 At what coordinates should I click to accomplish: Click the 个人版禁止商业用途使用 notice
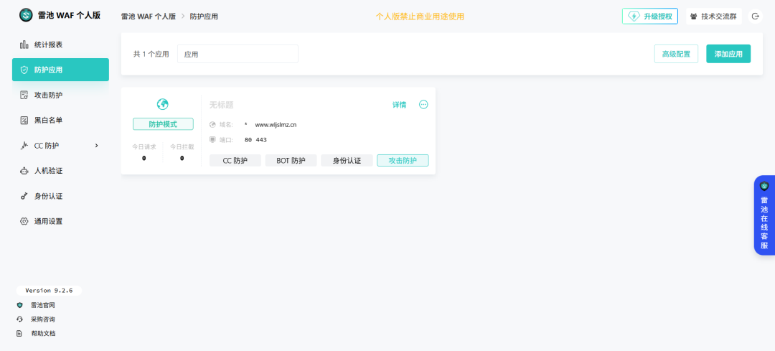[x=420, y=17]
